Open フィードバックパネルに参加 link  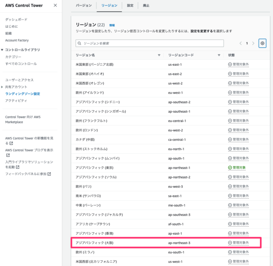coord(28,174)
